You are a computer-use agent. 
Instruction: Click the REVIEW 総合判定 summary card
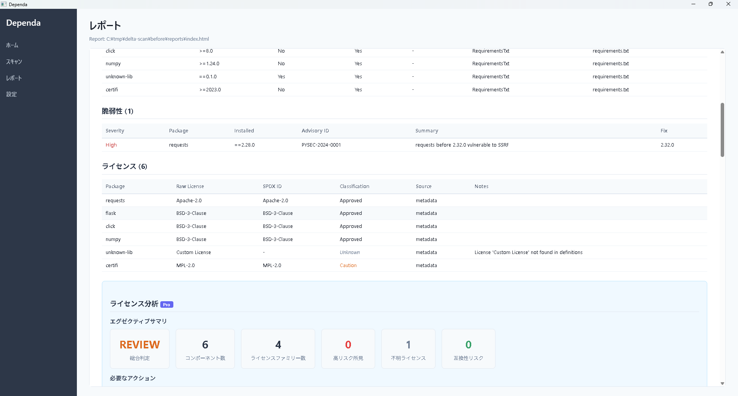(140, 349)
